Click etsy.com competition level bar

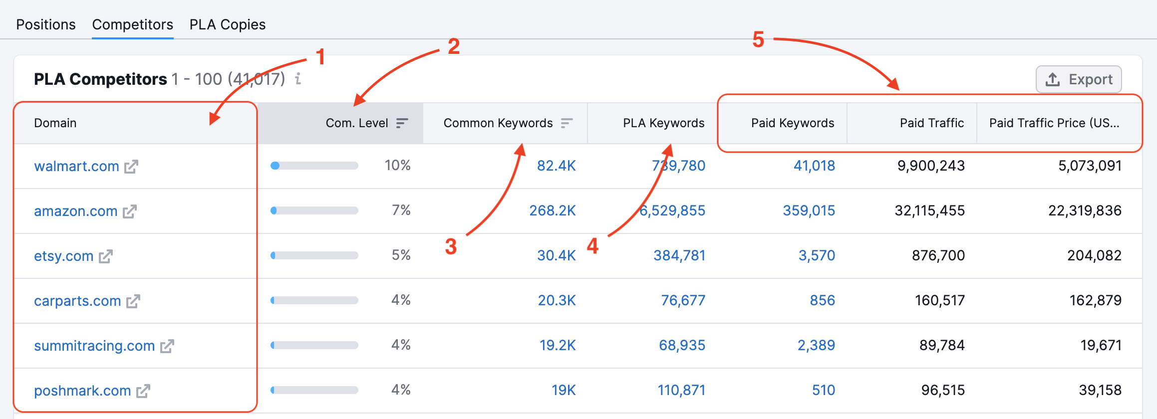(x=314, y=255)
